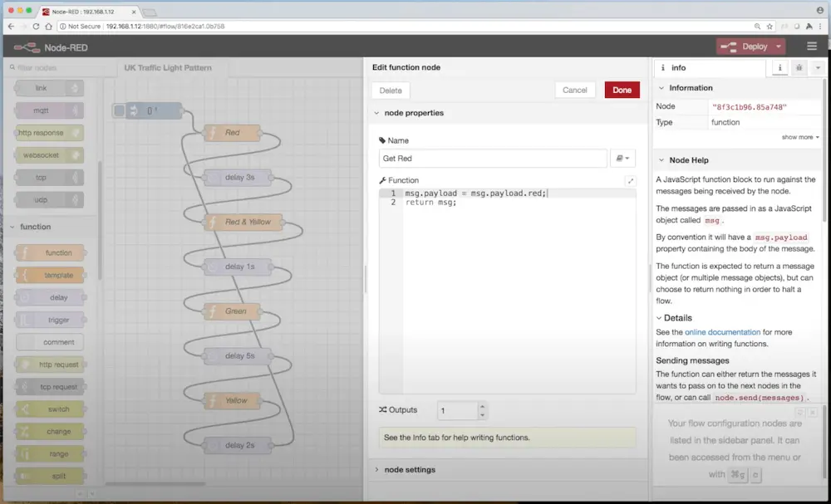Viewport: 831px width, 504px height.
Task: Click in the Name field 'Get Red'
Action: point(492,159)
